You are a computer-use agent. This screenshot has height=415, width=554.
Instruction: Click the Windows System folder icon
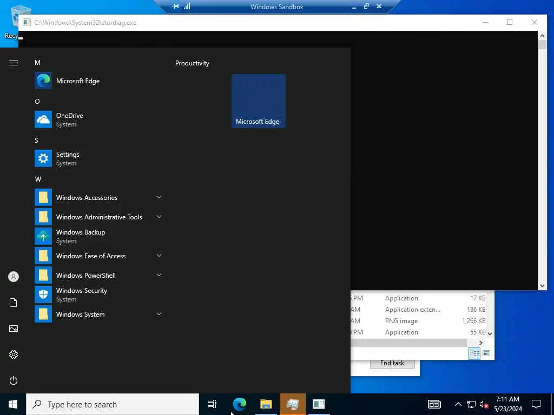43,314
